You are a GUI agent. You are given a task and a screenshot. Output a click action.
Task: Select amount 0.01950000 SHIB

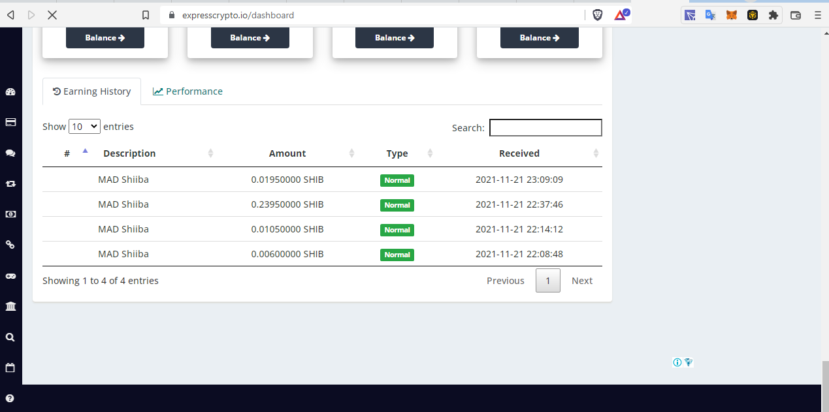tap(287, 180)
